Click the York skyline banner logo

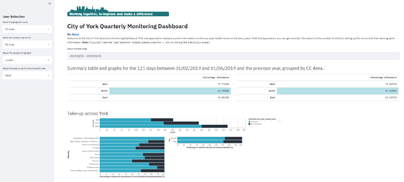tap(118, 11)
